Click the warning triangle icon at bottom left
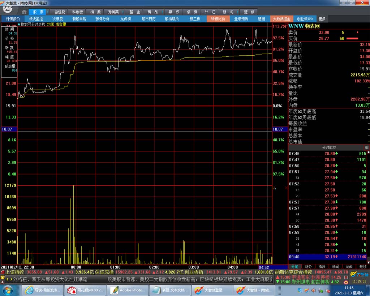The width and height of the screenshot is (370, 296). [3, 282]
